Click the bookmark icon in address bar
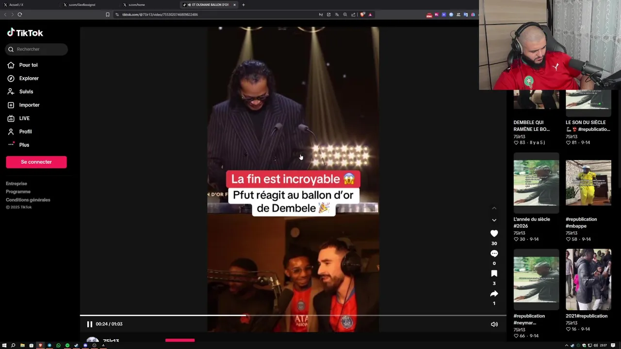The image size is (621, 349). click(108, 15)
